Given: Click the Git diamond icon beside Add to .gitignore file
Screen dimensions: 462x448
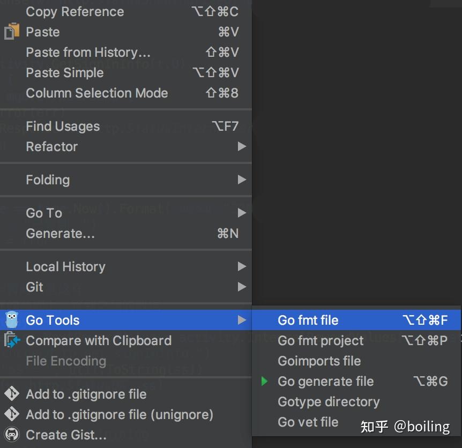Looking at the screenshot, I should pyautogui.click(x=11, y=394).
